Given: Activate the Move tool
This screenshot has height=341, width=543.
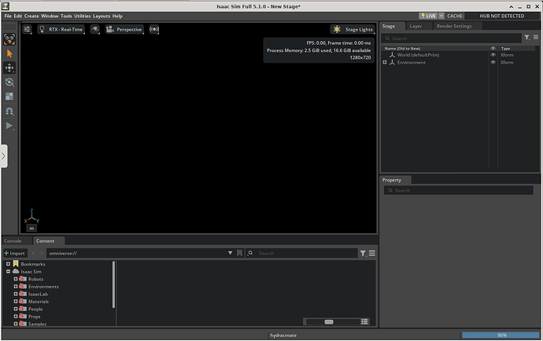Looking at the screenshot, I should 9,68.
